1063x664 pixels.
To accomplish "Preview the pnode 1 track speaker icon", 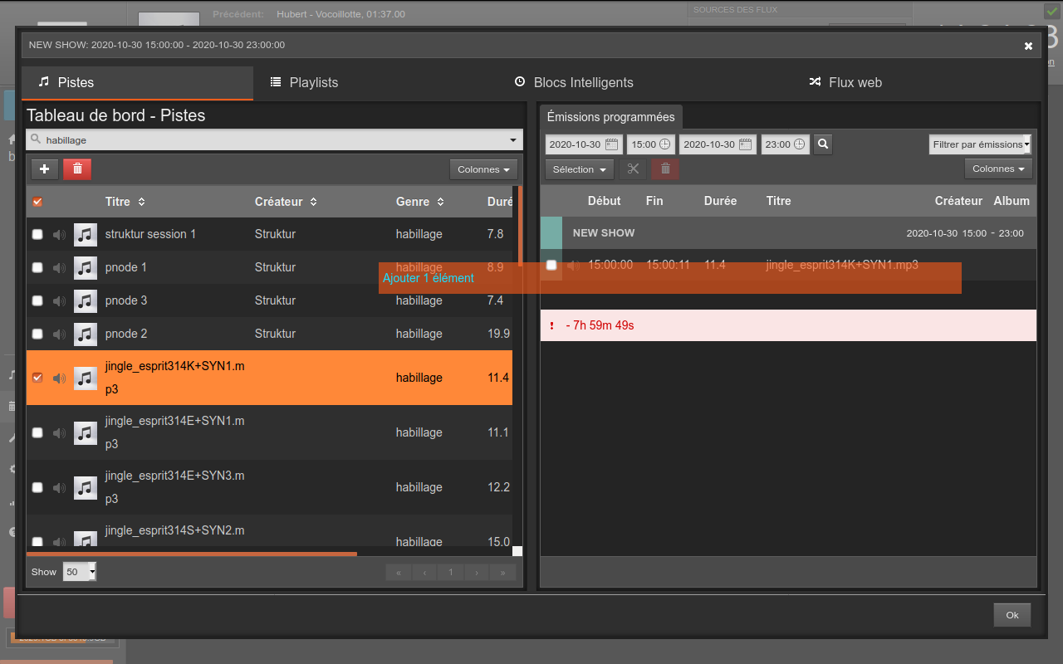I will pyautogui.click(x=59, y=267).
